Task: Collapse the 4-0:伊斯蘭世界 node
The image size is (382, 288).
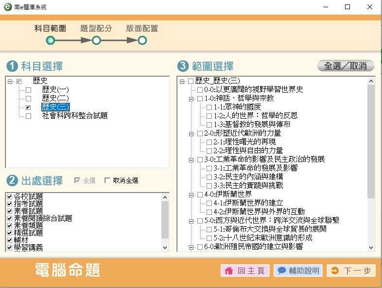Action: coord(191,195)
